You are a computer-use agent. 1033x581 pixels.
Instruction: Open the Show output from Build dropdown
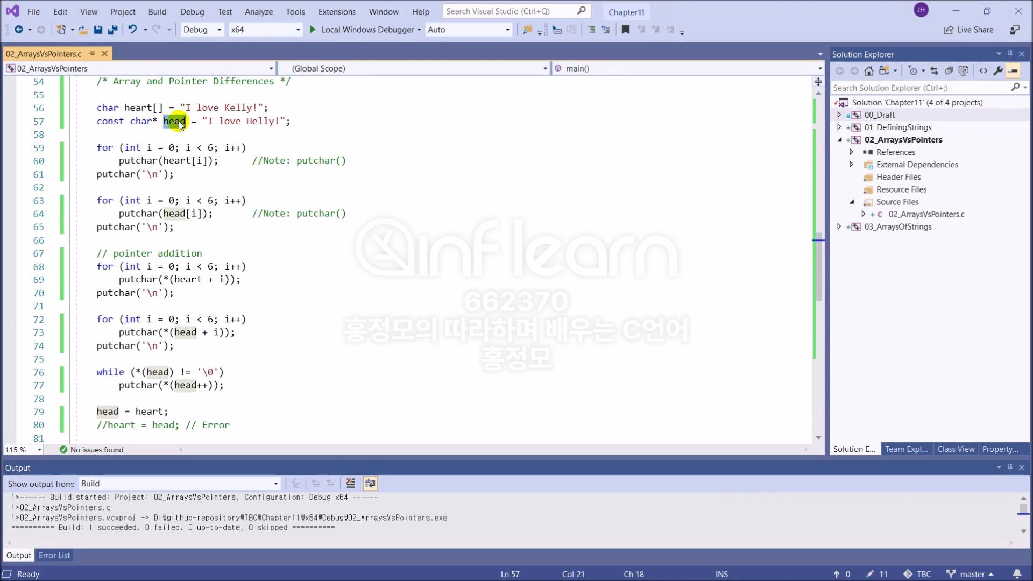pos(180,483)
